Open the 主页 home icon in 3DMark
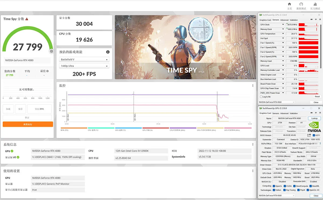This screenshot has height=200, width=323. click(290, 4)
